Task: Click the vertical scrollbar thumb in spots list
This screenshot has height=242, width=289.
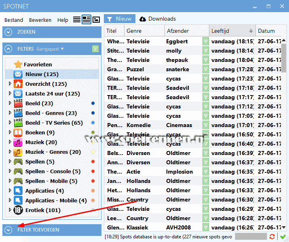Action: pyautogui.click(x=284, y=57)
